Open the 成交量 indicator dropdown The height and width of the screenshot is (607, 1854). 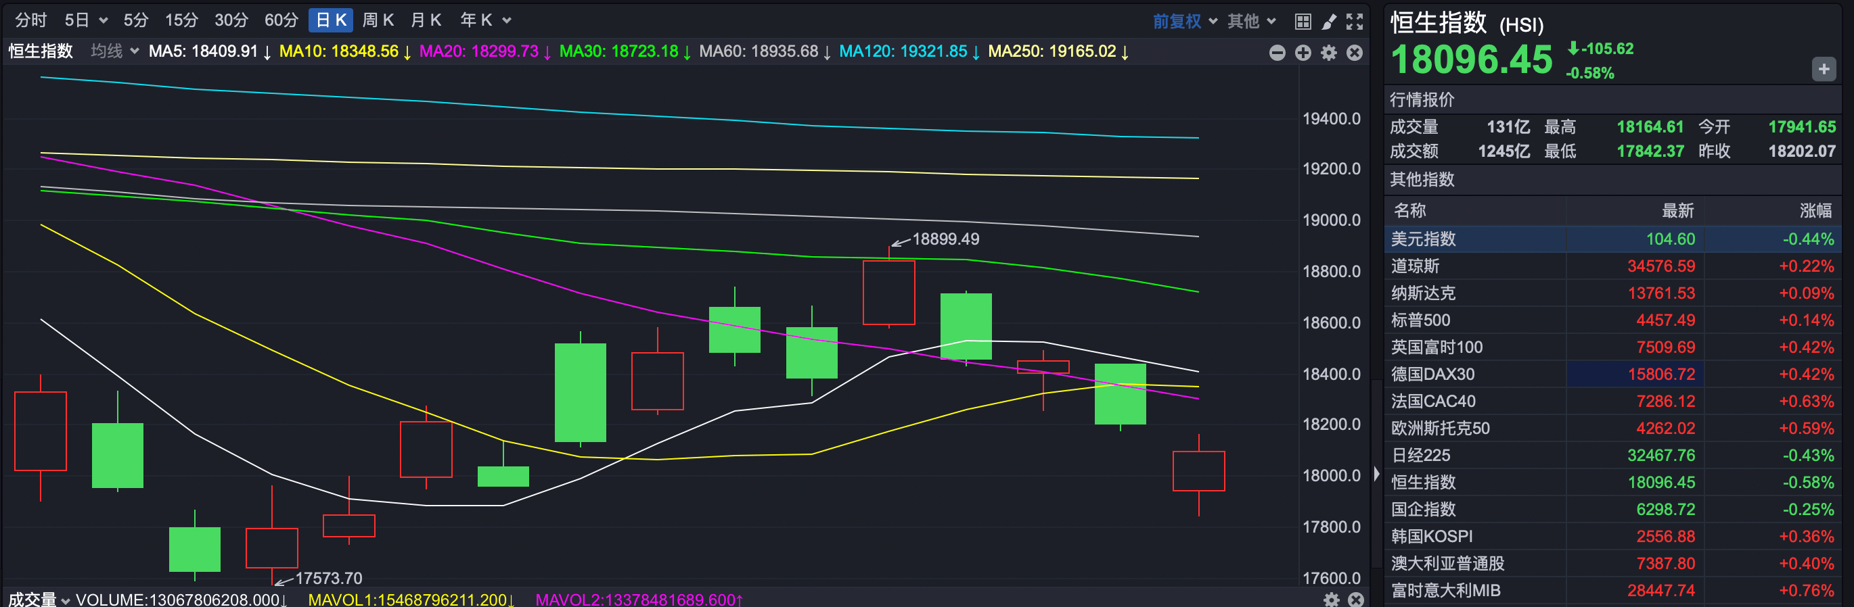click(40, 599)
